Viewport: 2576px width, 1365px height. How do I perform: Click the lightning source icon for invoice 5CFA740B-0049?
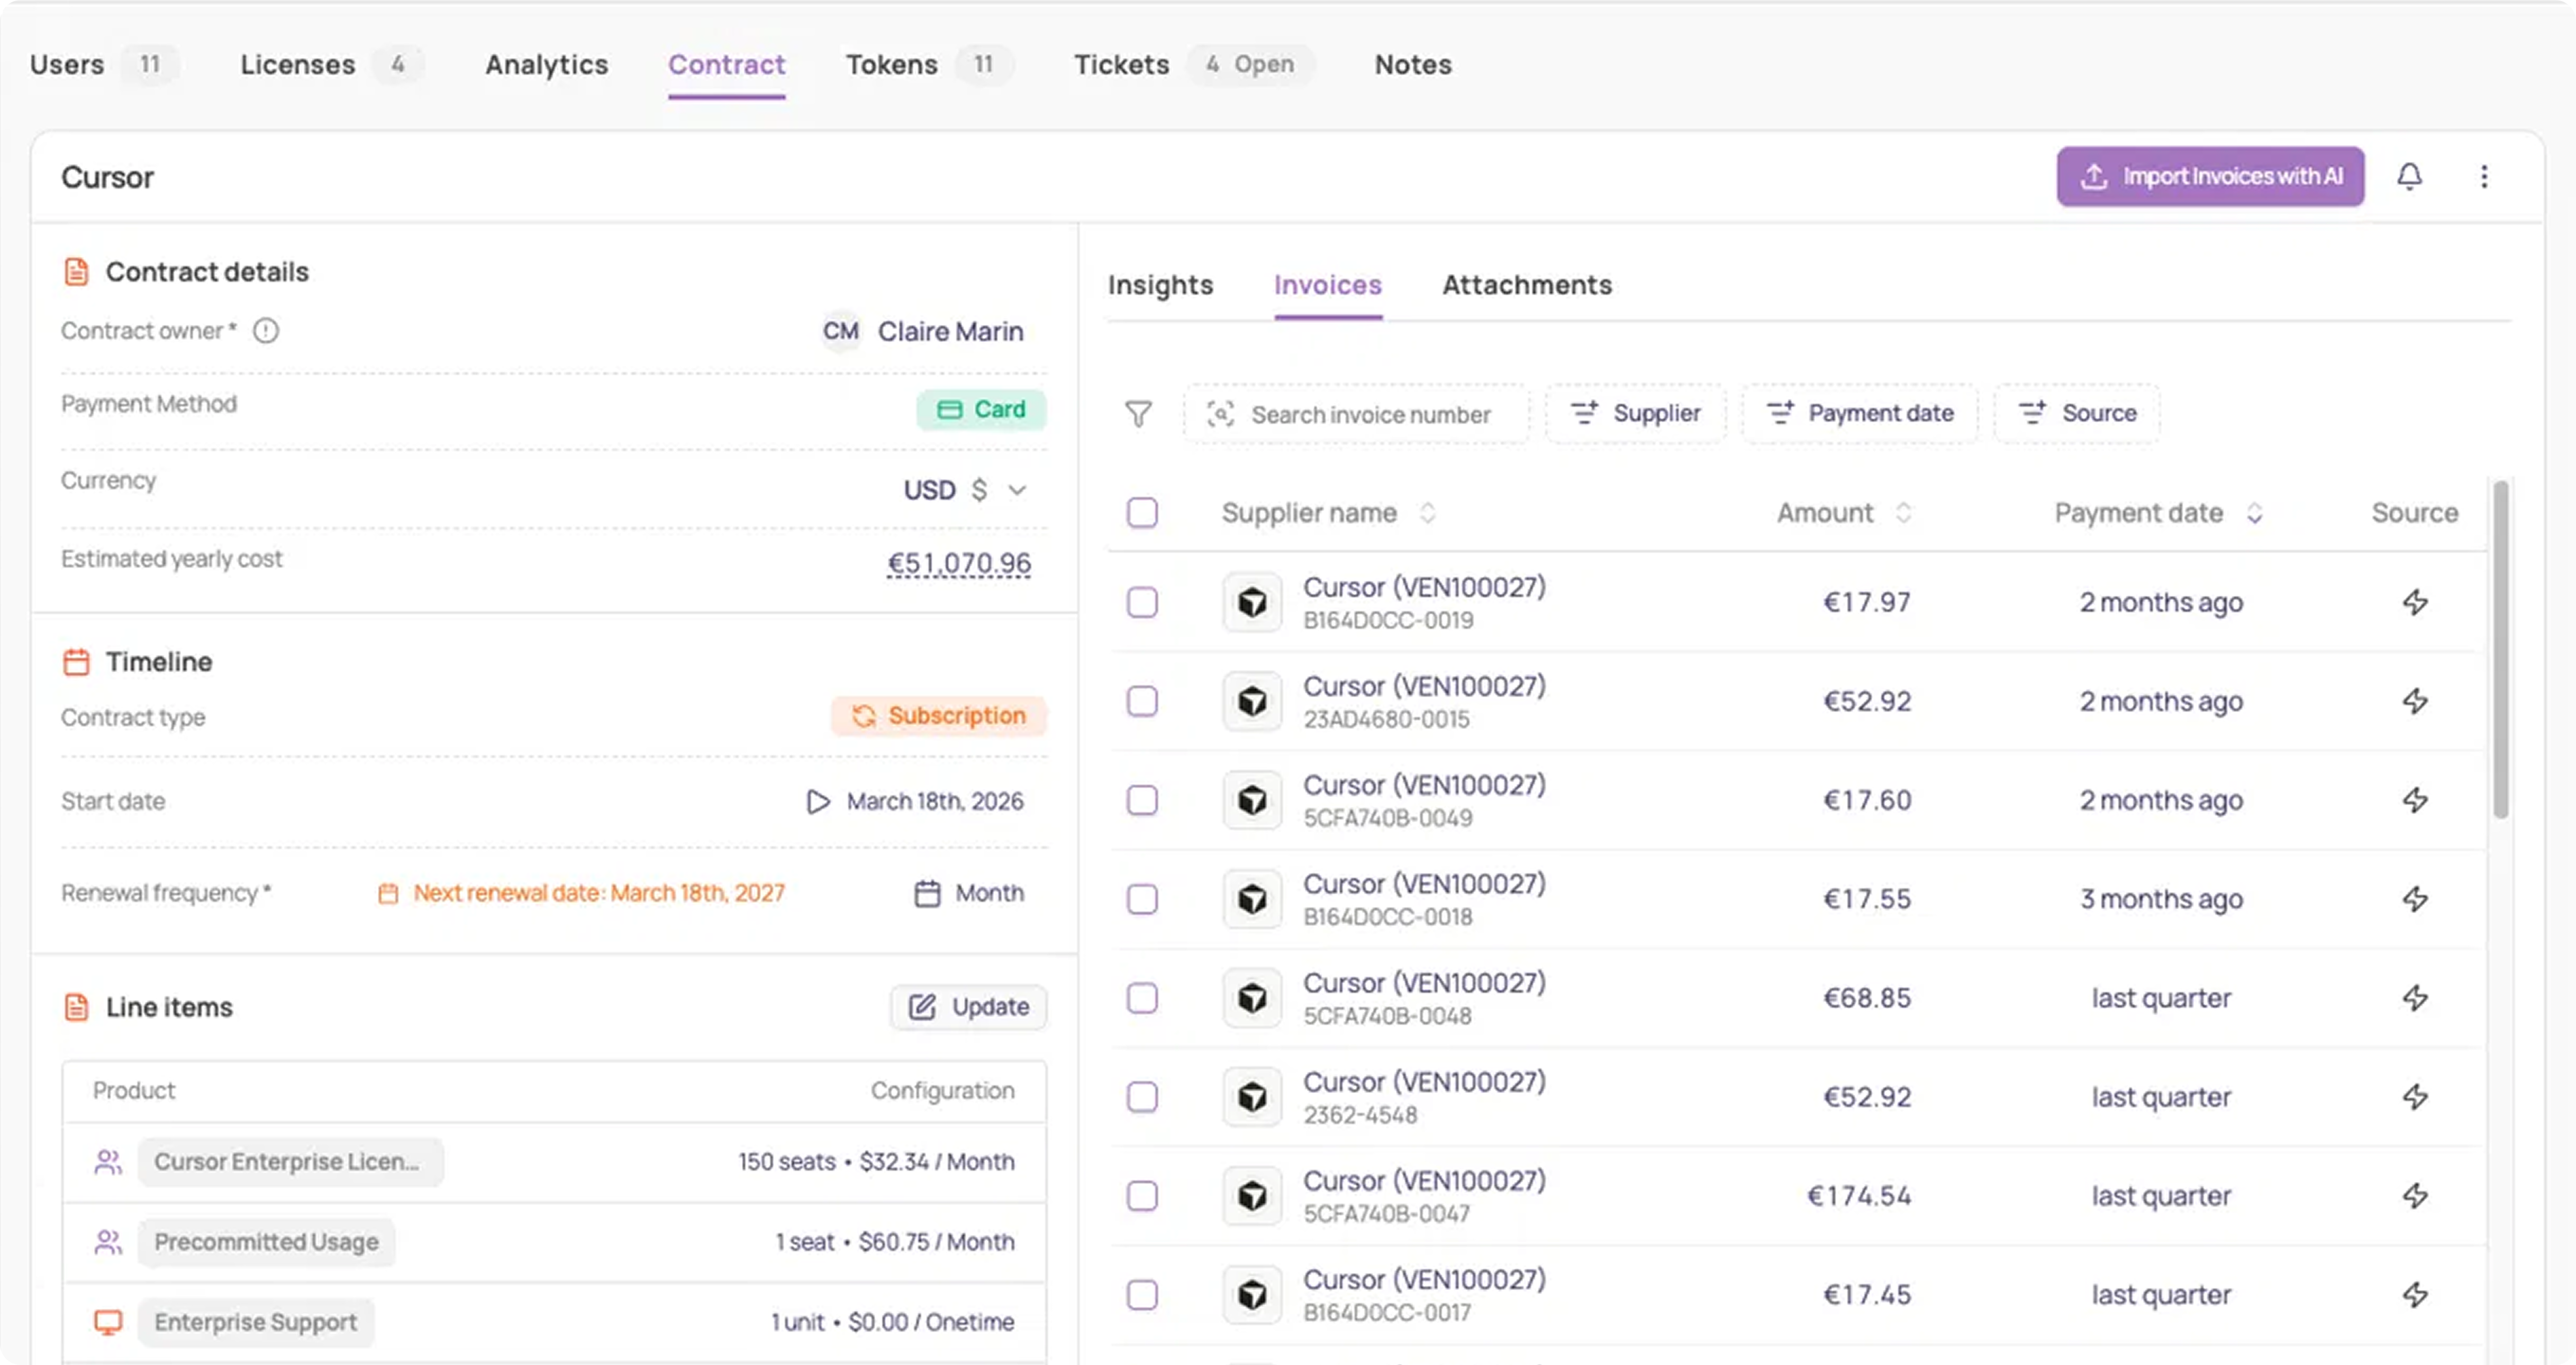[2415, 800]
